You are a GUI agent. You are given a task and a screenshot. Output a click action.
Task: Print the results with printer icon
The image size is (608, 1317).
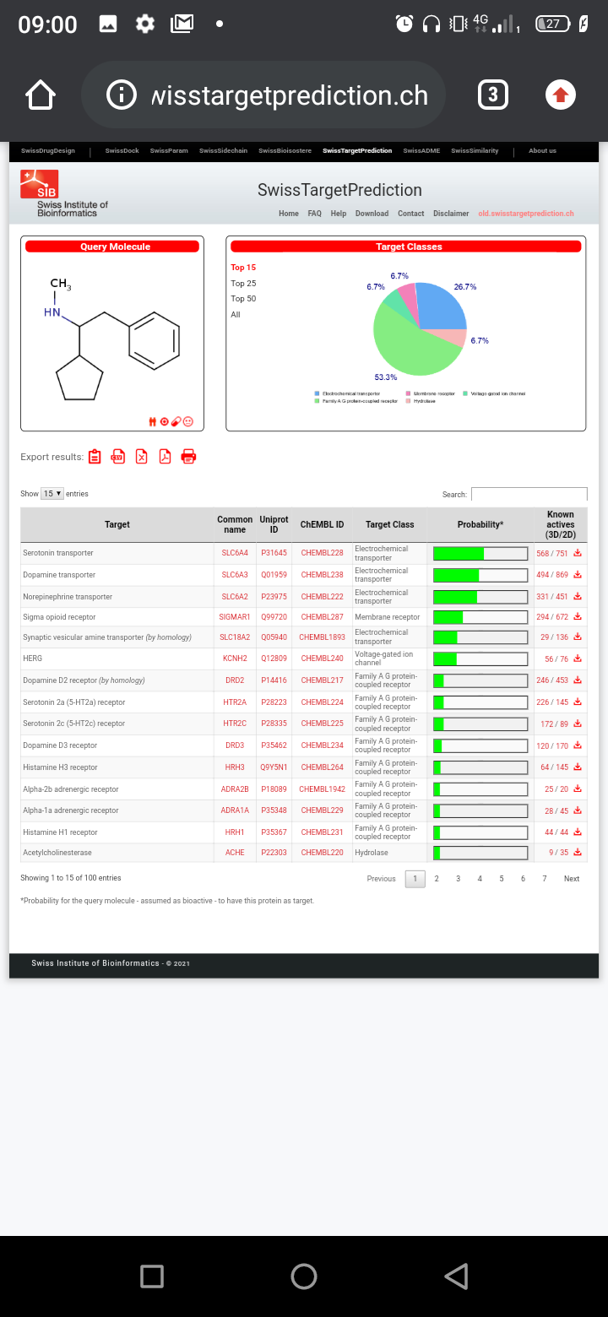189,457
